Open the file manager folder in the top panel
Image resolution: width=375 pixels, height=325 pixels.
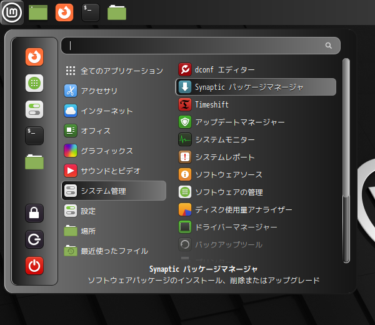coord(117,12)
